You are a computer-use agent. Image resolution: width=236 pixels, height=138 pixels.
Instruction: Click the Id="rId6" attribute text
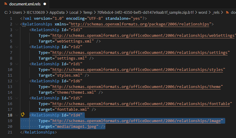coord(72,81)
